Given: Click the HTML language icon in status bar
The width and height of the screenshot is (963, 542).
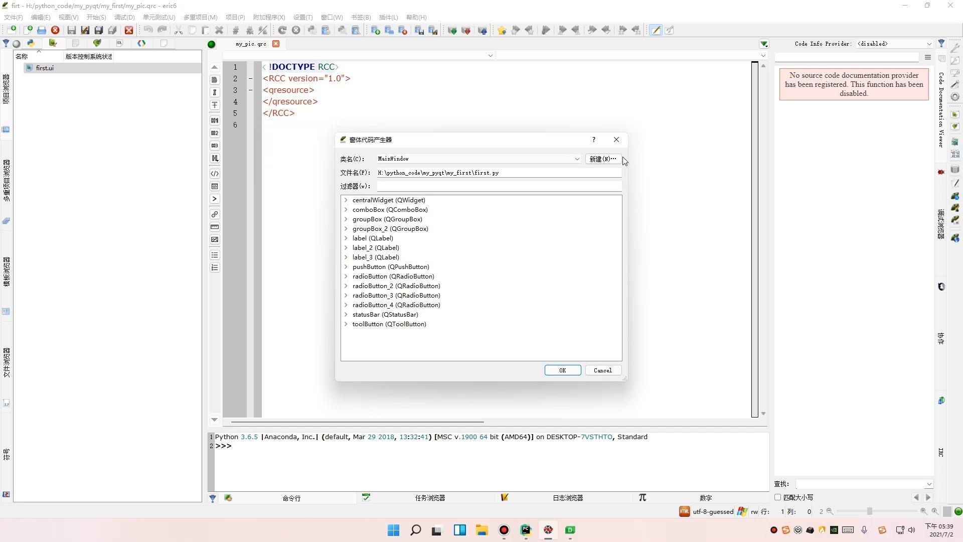Looking at the screenshot, I should click(684, 511).
